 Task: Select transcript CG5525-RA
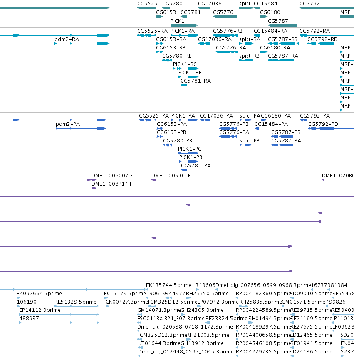[152, 31]
